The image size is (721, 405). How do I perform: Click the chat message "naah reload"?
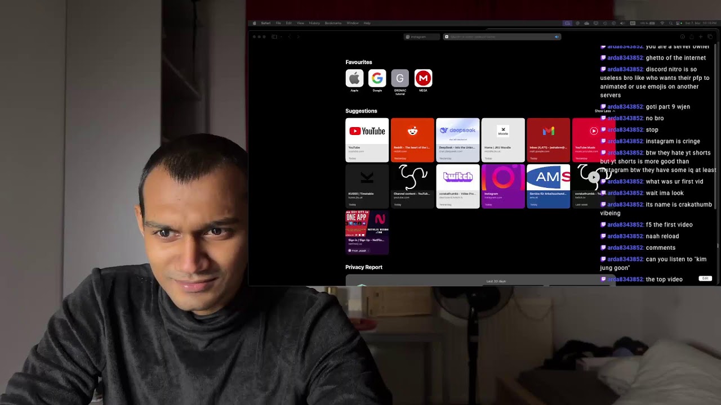point(662,236)
